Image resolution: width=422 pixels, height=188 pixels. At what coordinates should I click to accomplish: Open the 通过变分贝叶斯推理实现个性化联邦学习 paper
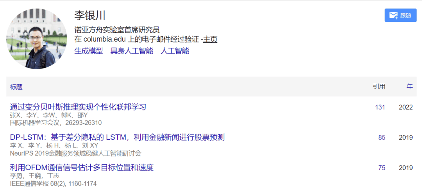[x=78, y=107]
